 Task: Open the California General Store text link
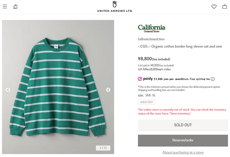tap(151, 39)
